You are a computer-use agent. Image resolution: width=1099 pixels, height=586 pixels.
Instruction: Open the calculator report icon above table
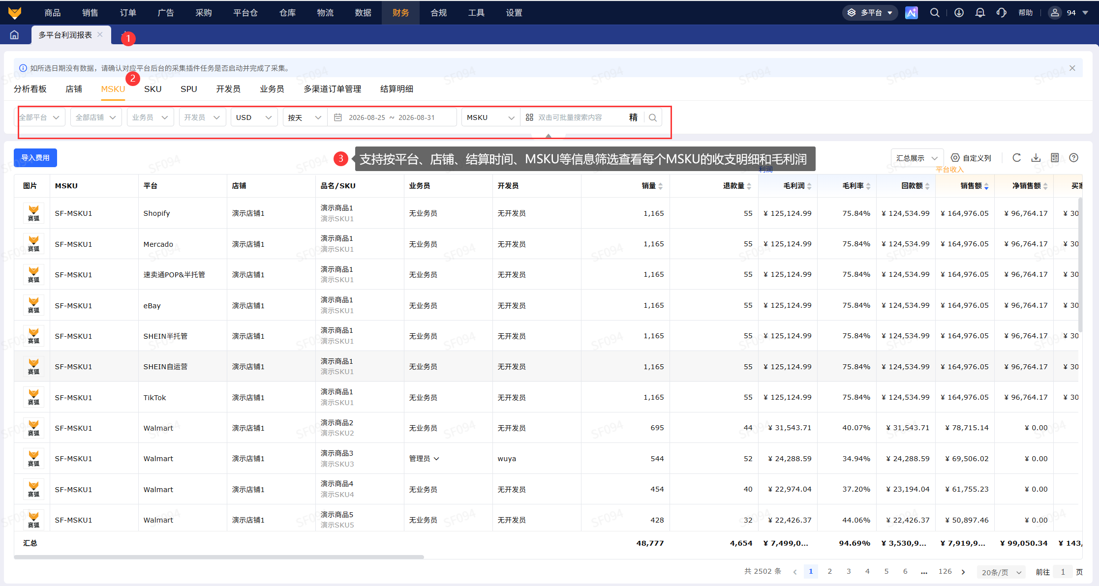1055,158
